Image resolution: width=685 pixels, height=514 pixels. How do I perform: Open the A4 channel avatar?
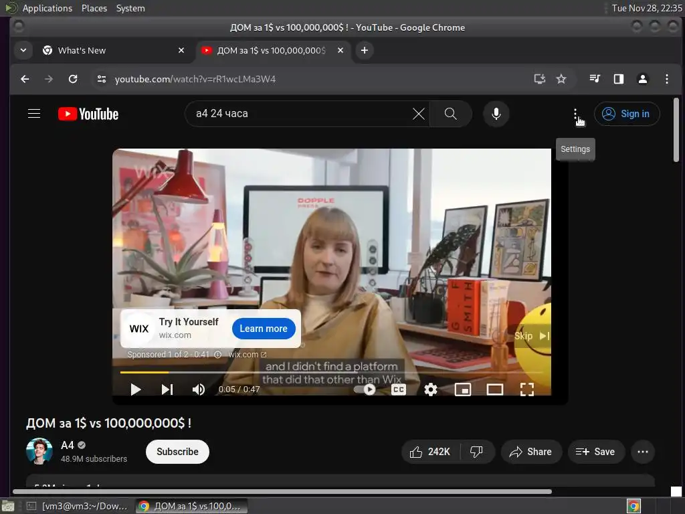(39, 451)
